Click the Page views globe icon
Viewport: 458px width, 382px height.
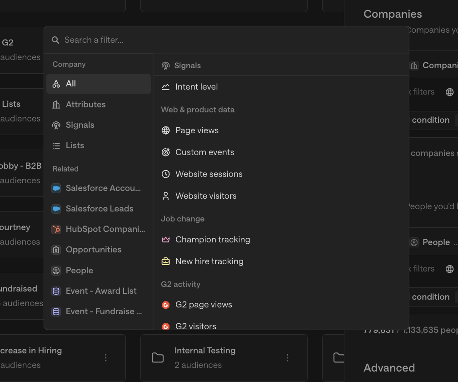coord(165,131)
